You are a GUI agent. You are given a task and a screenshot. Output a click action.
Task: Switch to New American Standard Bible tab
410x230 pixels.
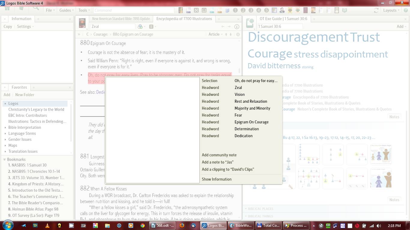click(121, 19)
